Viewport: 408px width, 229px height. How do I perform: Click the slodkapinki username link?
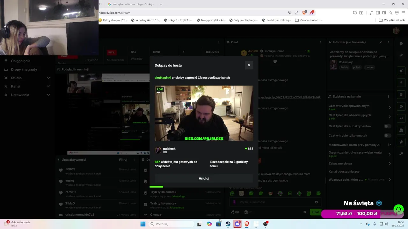coord(163,78)
